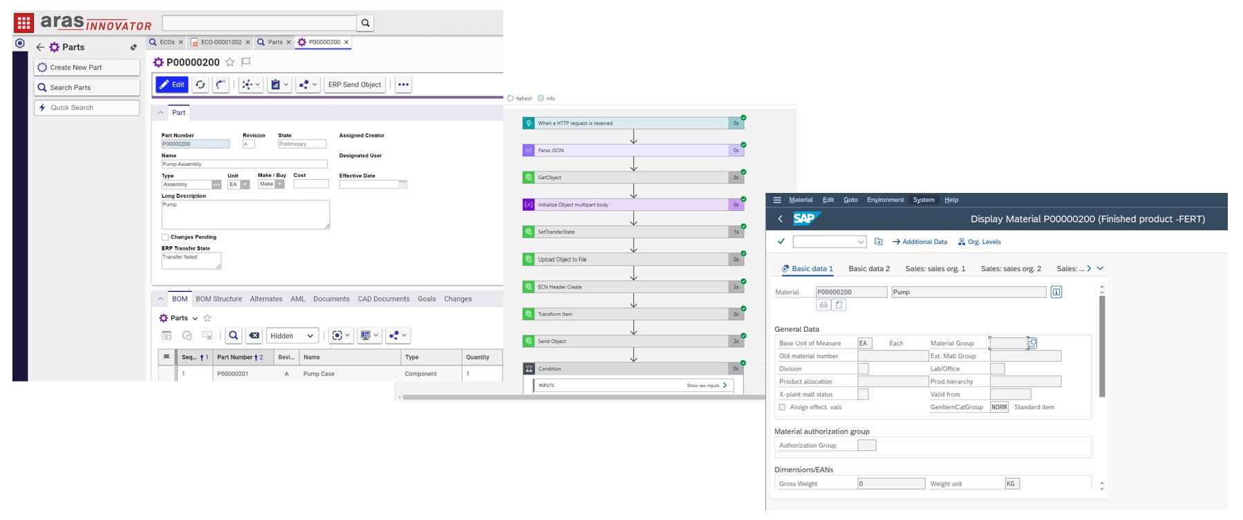Open SAP Goto menu
Viewport: 1243px width, 520px height.
click(850, 200)
